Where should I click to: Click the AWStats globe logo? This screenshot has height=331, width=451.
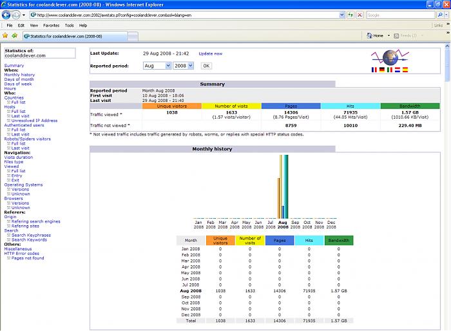pos(390,57)
